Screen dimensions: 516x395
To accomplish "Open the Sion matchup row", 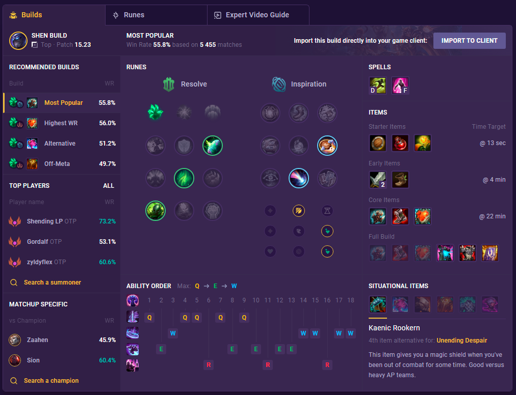I will 62,360.
